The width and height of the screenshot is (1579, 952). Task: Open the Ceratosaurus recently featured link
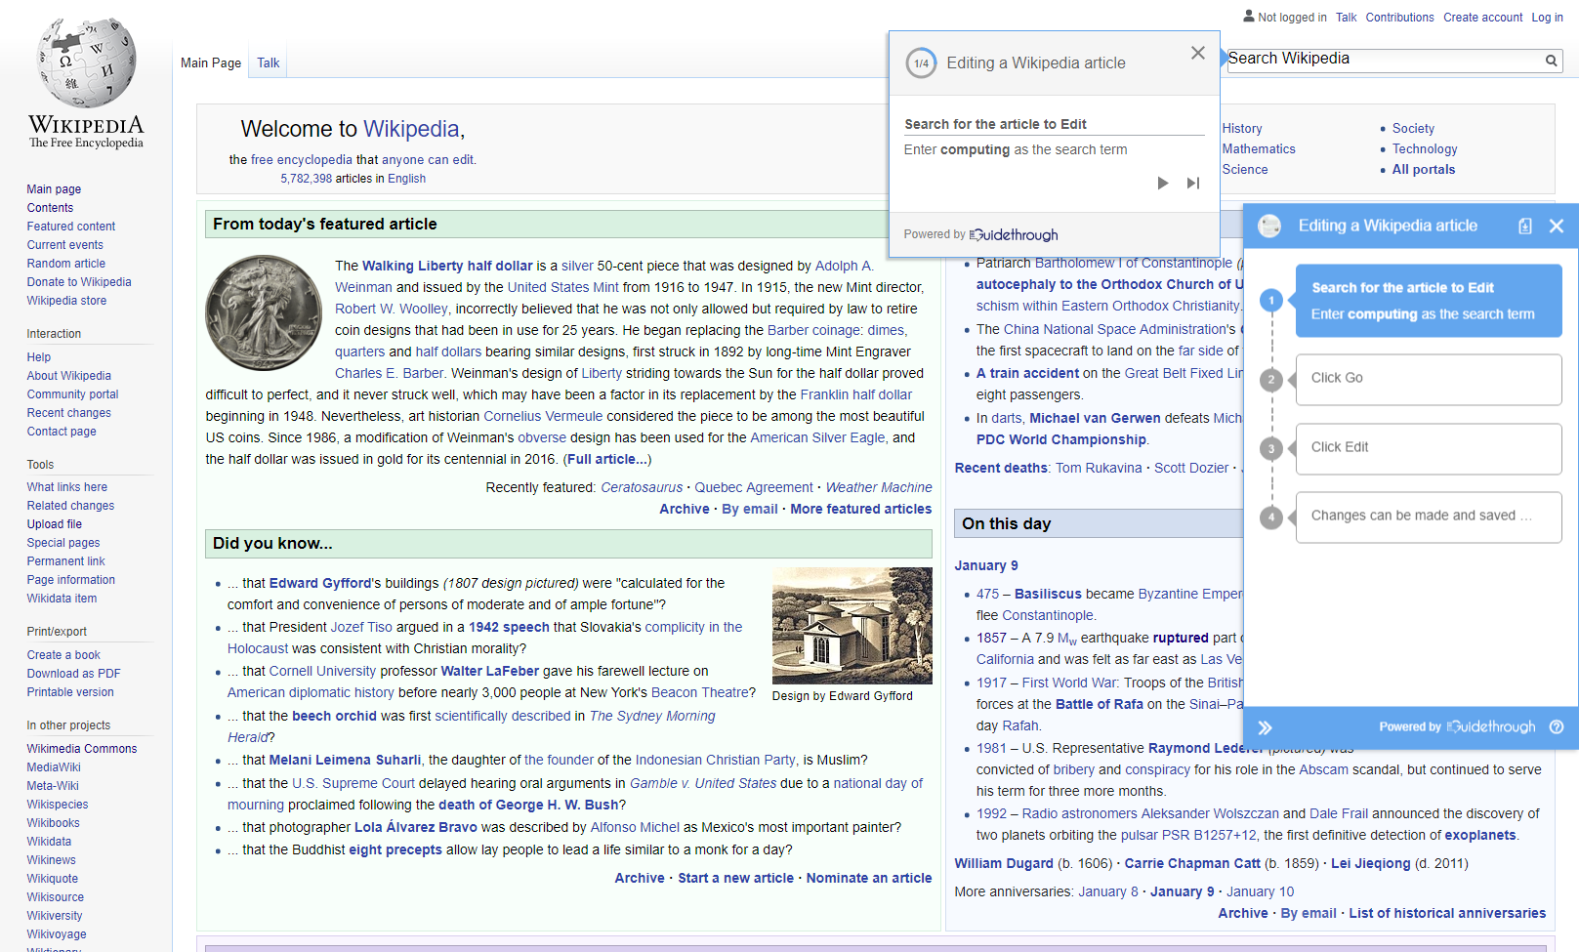point(642,487)
